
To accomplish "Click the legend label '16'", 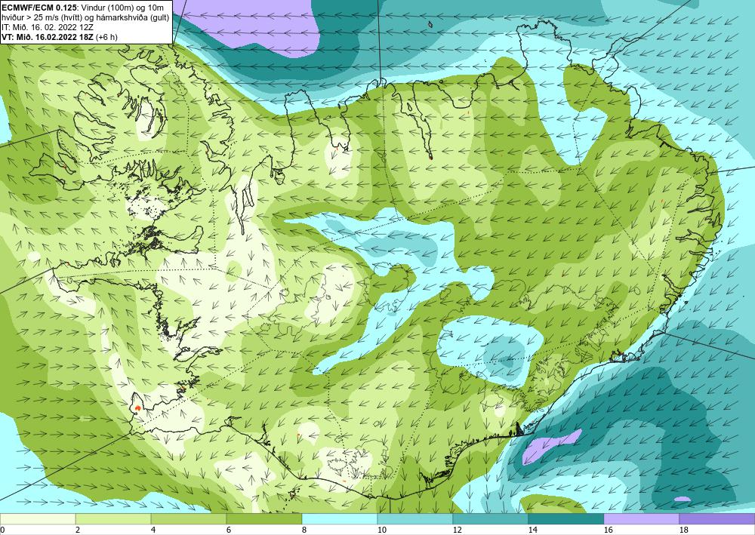I will click(608, 530).
